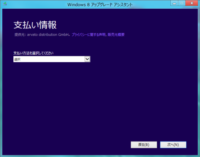Click the arvato distribution GmbH provider text
This screenshot has height=157, width=200.
click(x=48, y=35)
